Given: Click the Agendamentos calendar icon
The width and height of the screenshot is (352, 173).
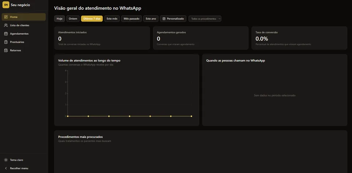Looking at the screenshot, I should [x=6, y=34].
